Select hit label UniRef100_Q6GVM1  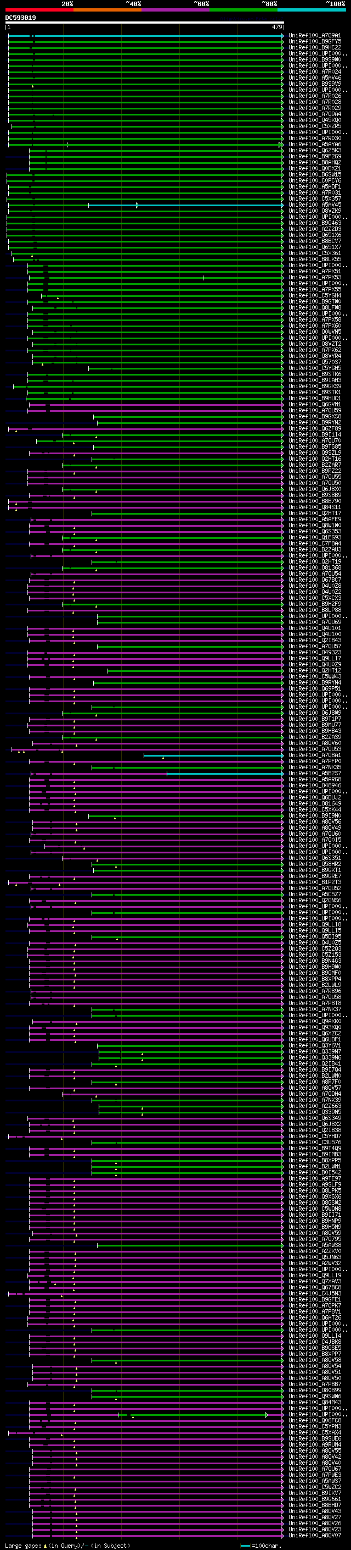point(314,405)
